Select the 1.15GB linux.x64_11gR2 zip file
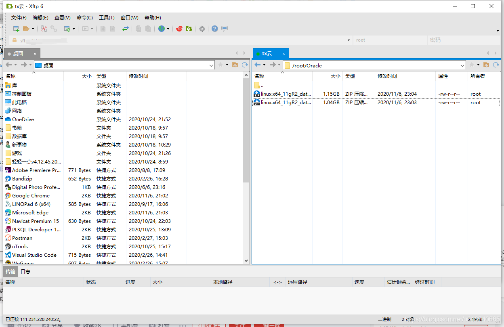The width and height of the screenshot is (504, 327). 376,94
